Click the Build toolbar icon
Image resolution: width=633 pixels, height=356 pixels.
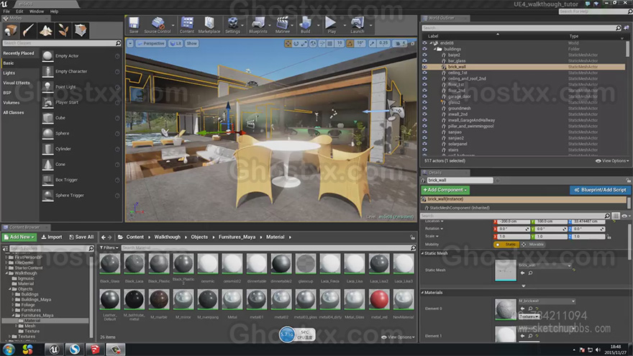[x=306, y=24]
